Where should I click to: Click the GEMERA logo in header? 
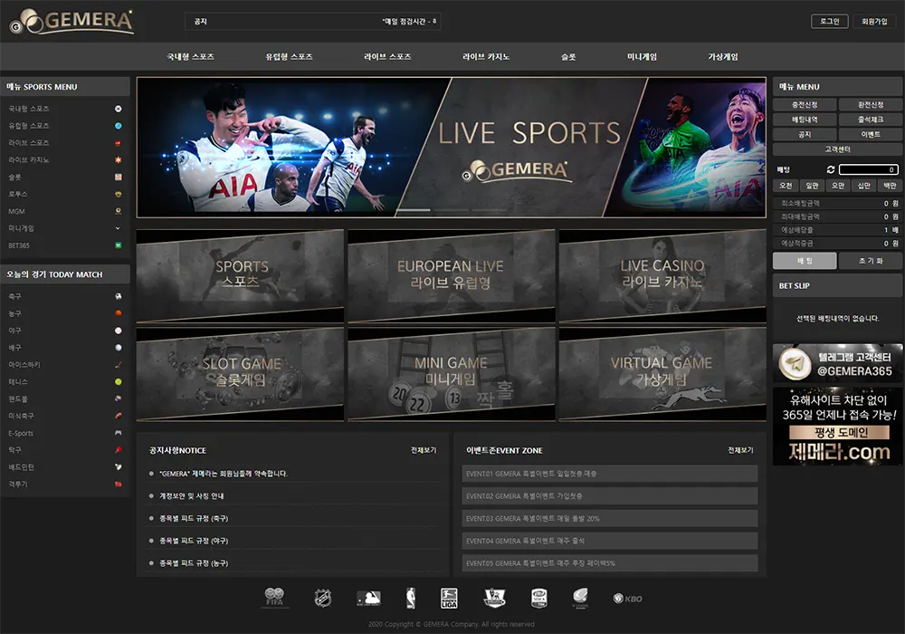71,22
